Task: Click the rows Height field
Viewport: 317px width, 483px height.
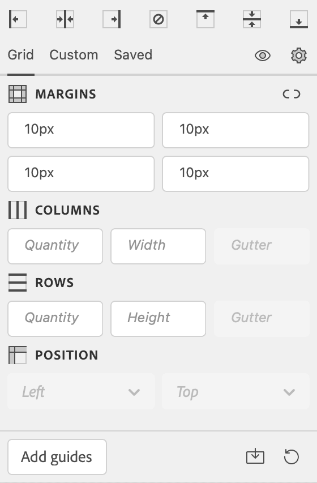Action: [158, 319]
